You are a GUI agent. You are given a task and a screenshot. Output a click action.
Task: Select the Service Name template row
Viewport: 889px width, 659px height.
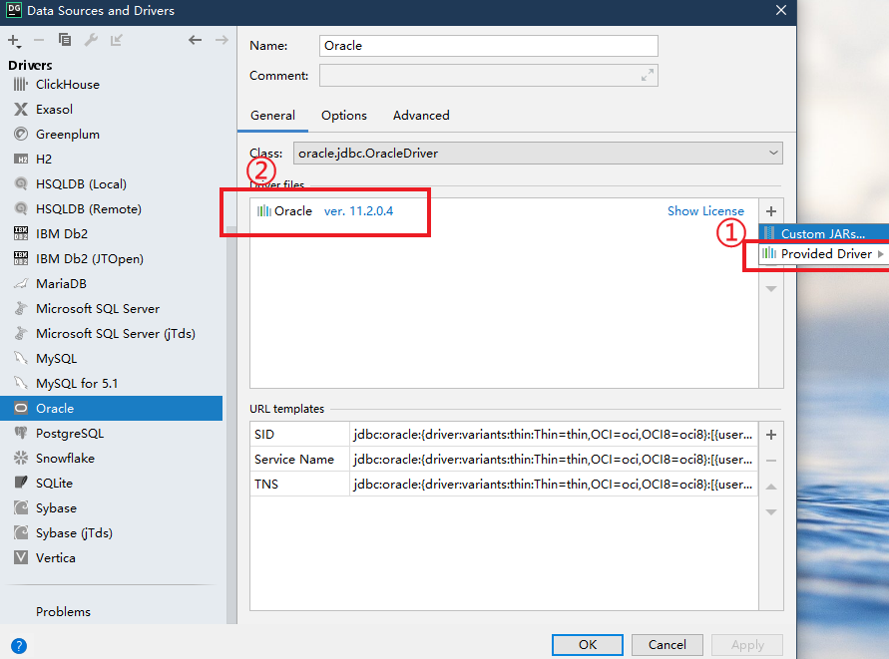pyautogui.click(x=504, y=460)
